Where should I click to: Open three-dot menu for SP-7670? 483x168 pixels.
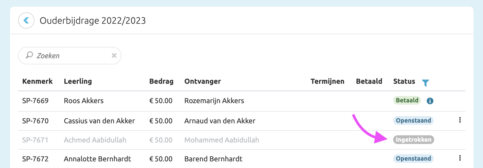[460, 120]
